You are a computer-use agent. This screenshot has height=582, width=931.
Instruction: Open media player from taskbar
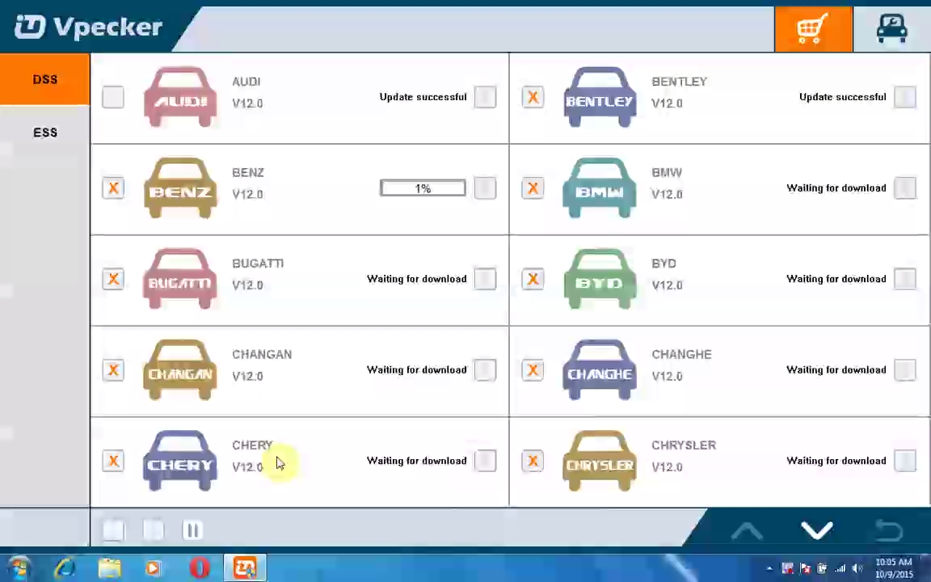pyautogui.click(x=154, y=568)
